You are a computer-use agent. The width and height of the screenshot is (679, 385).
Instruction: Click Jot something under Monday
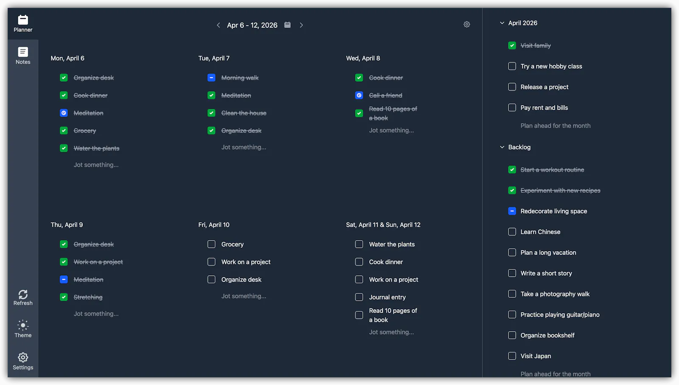point(96,165)
